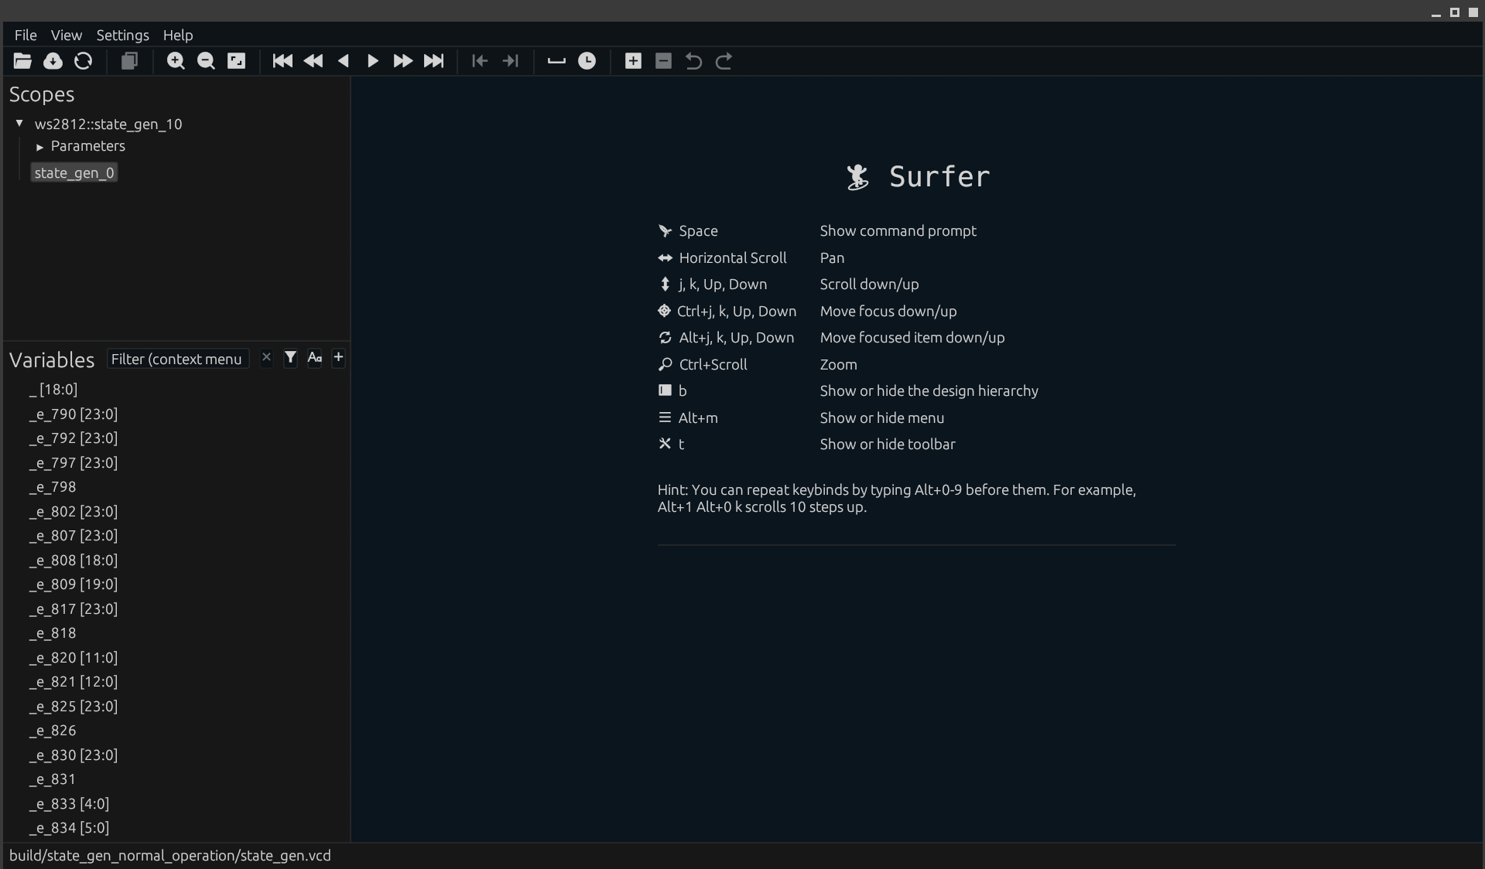
Task: Add variable _e_834 [5:0]
Action: pos(69,828)
